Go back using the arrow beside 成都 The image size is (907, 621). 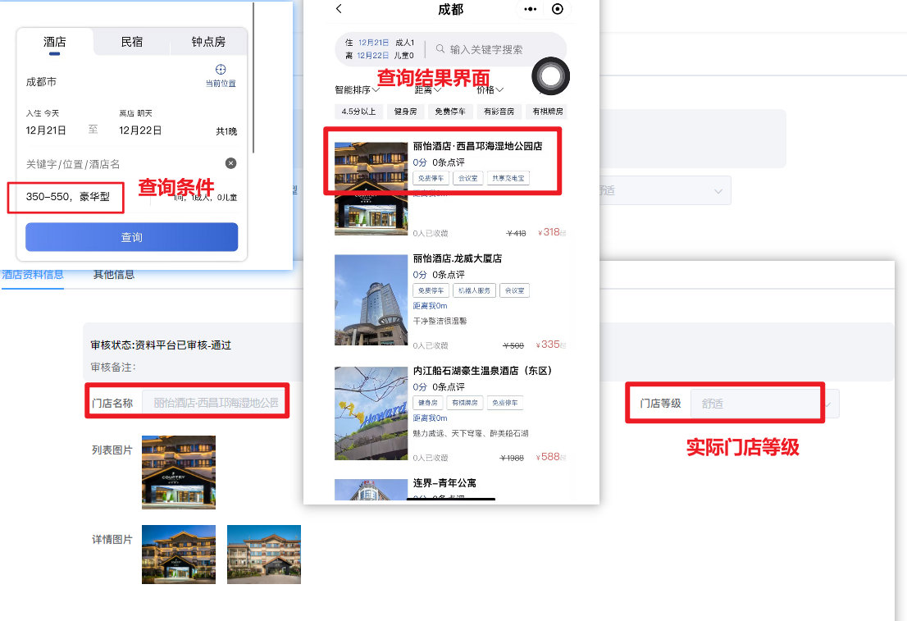(x=339, y=9)
